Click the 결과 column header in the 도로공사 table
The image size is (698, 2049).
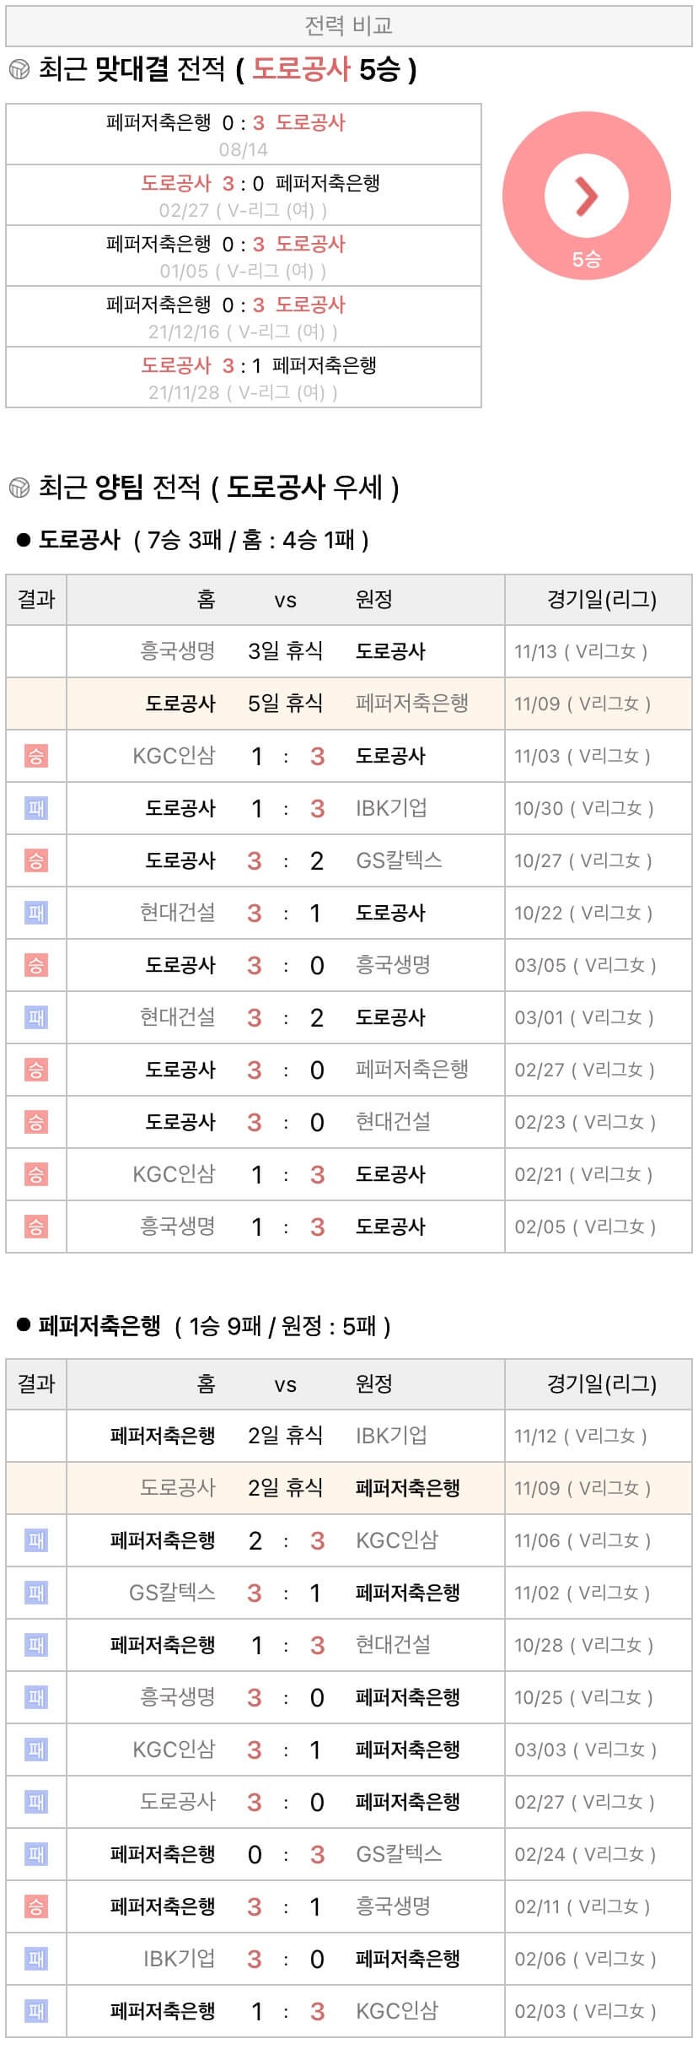(x=36, y=600)
